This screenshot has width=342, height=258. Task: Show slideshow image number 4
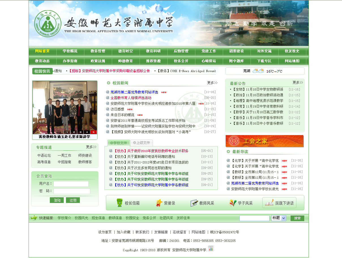pos(87,132)
